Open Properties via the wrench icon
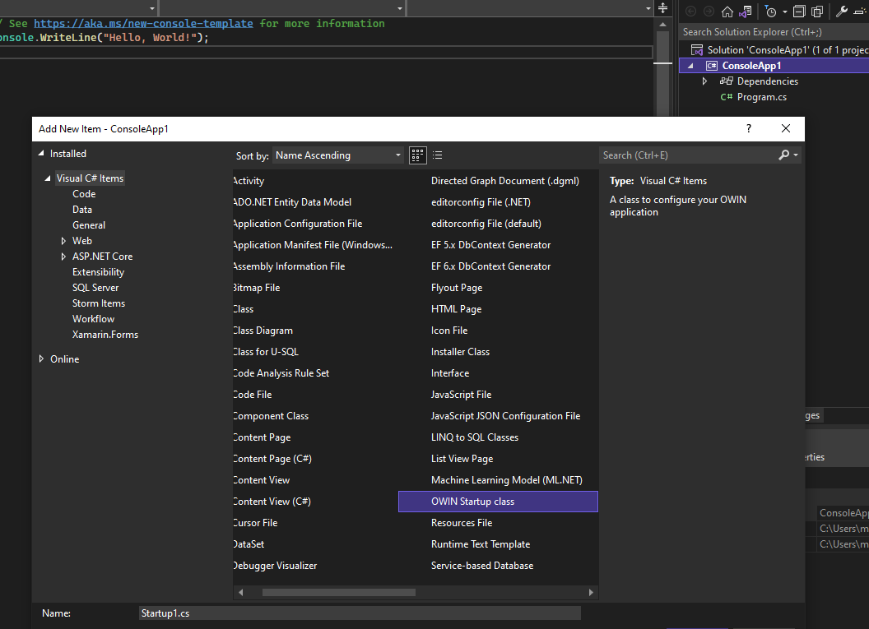 (x=841, y=12)
